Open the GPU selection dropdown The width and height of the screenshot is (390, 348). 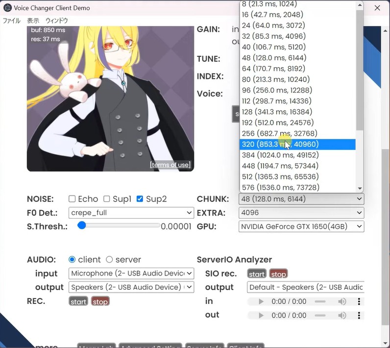301,226
